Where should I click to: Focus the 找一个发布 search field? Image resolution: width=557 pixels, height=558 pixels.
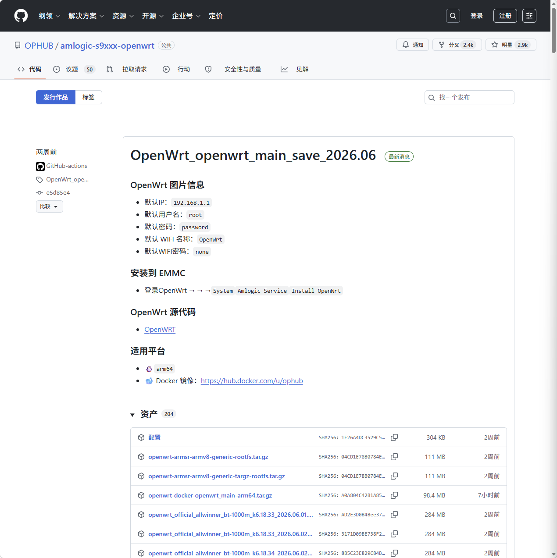pos(469,97)
